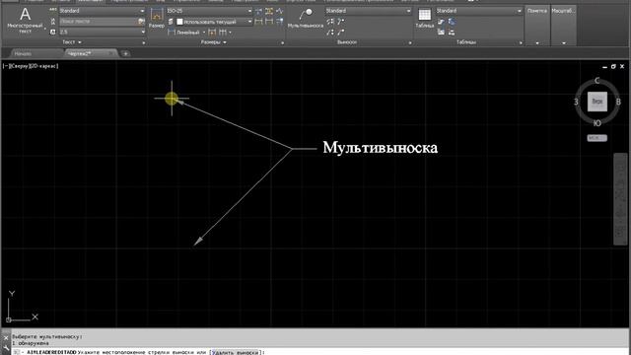631x355 pixels.
Task: Click the В (east) compass letter
Action: tap(618, 102)
